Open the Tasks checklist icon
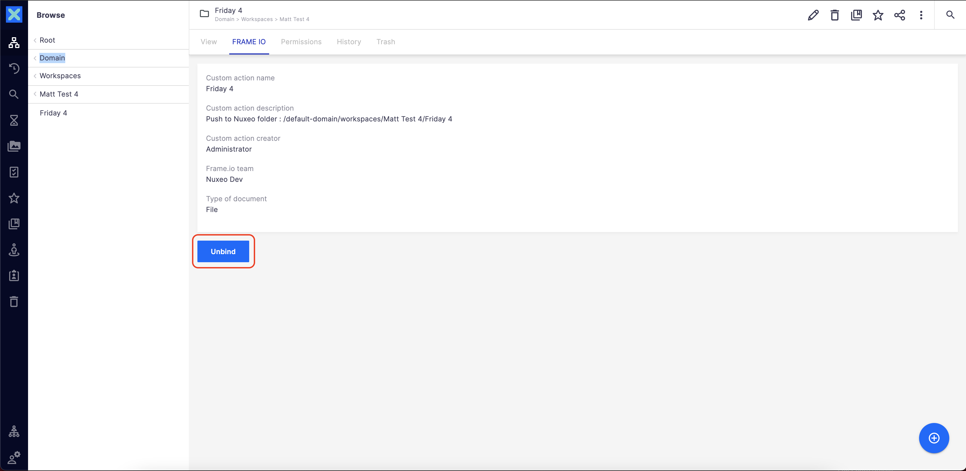966x471 pixels. pos(14,172)
